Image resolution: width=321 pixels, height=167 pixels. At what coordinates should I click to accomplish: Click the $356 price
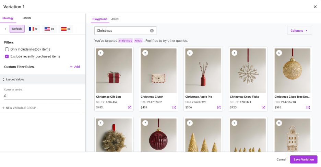189,107
